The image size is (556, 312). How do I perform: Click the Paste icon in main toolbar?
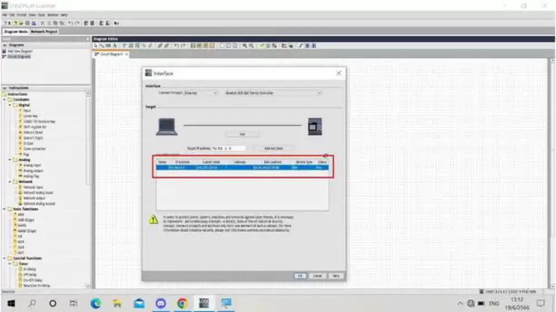[x=62, y=23]
